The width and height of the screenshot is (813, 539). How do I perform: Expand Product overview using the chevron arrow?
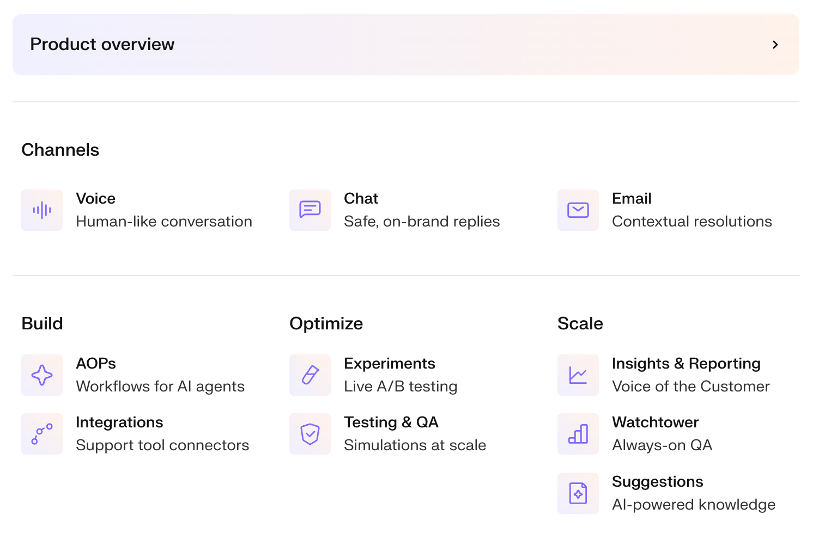pyautogui.click(x=775, y=45)
